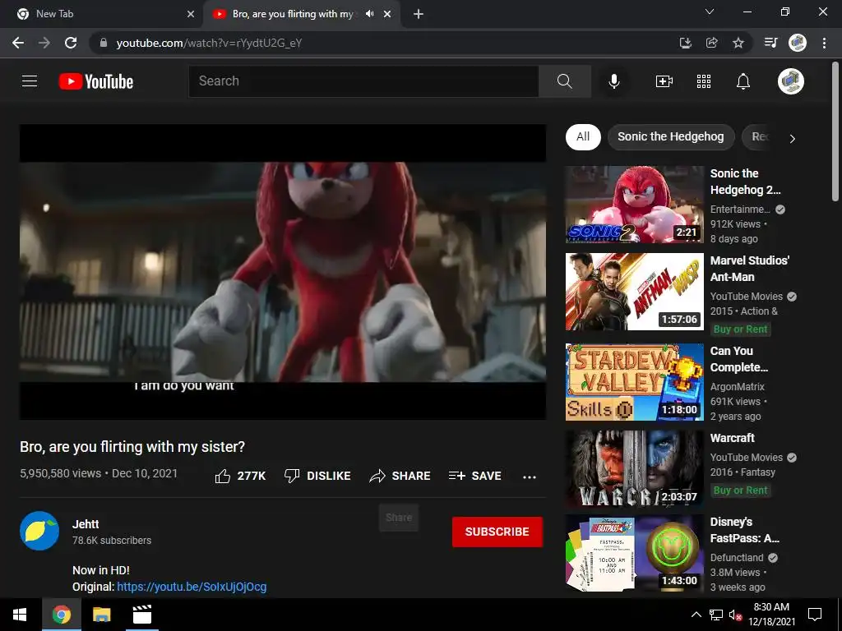The height and width of the screenshot is (631, 842).
Task: Open the clapperboard Movies app in the taskbar
Action: tap(141, 615)
